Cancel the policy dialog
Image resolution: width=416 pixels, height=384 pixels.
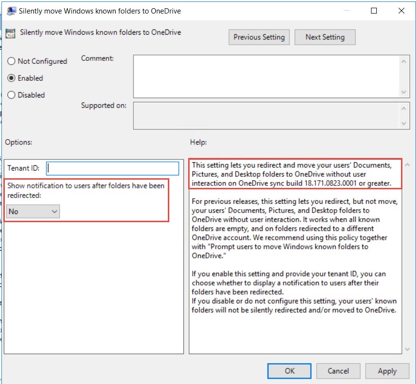coord(338,371)
